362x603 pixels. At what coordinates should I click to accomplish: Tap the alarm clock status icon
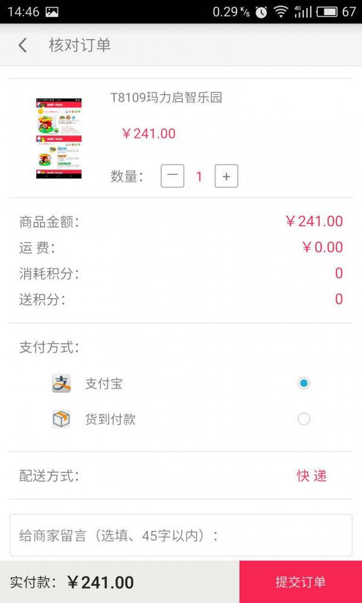[x=261, y=11]
